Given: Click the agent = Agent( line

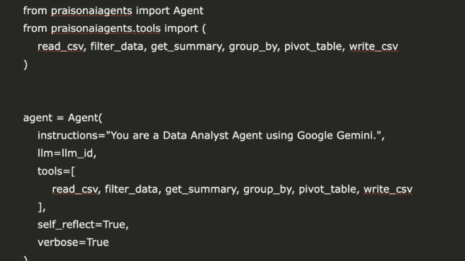Looking at the screenshot, I should click(62, 118).
